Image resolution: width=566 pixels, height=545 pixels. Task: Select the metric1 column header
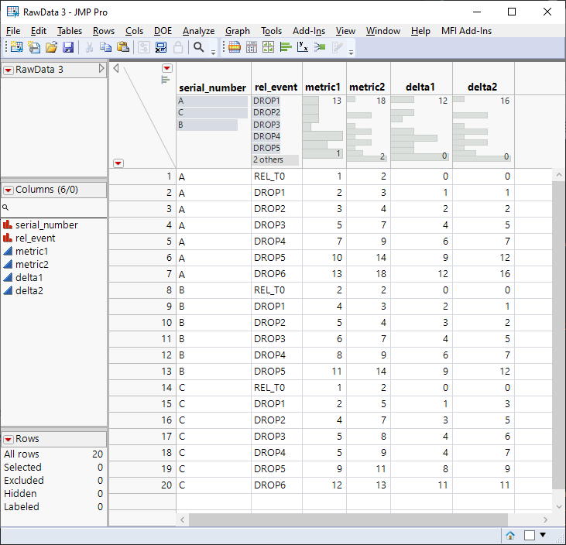coord(324,87)
